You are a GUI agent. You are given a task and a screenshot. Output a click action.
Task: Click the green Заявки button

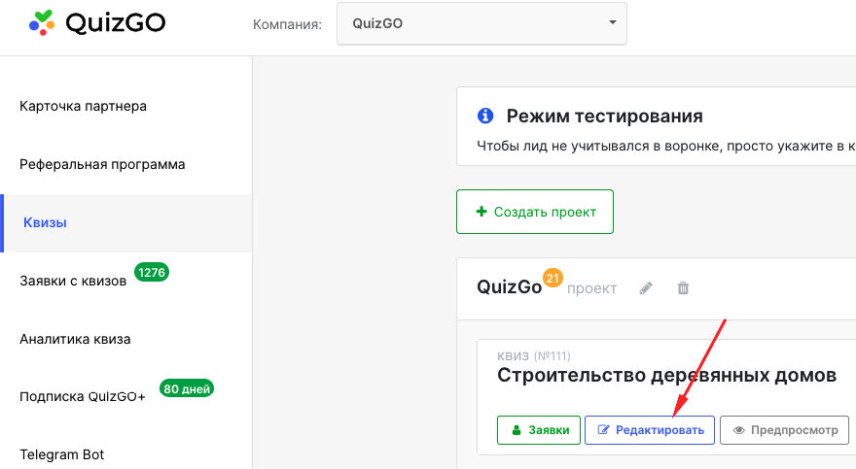coord(539,430)
